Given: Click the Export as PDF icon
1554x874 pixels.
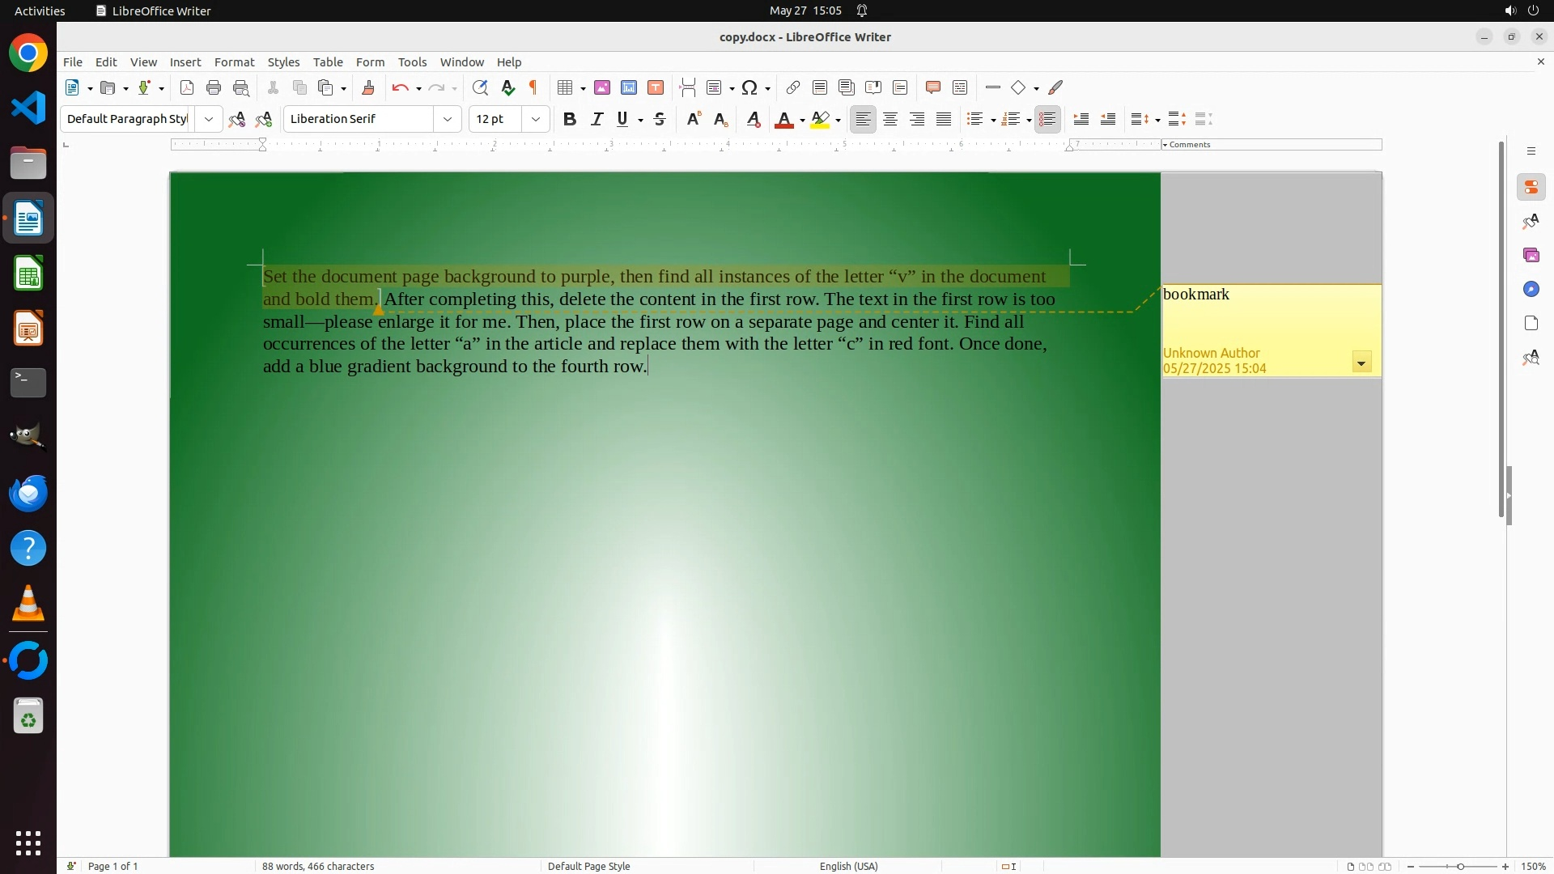Looking at the screenshot, I should point(187,87).
